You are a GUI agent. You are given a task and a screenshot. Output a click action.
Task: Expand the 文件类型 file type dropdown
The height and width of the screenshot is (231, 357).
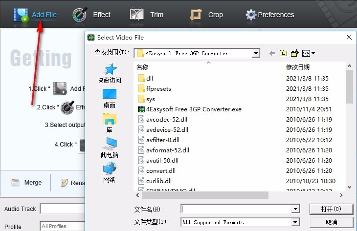(x=295, y=222)
